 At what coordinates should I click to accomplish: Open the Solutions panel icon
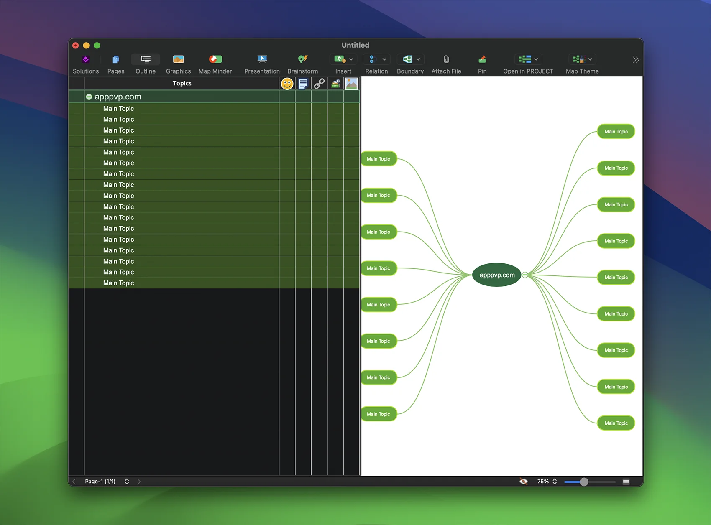[x=86, y=59]
